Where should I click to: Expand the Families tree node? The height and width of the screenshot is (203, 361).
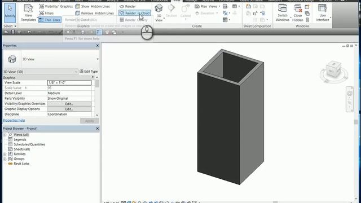pos(5,154)
